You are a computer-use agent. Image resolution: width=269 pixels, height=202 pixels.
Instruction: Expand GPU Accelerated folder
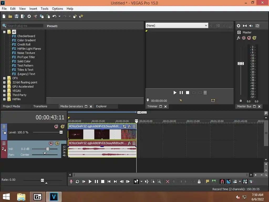[4, 87]
